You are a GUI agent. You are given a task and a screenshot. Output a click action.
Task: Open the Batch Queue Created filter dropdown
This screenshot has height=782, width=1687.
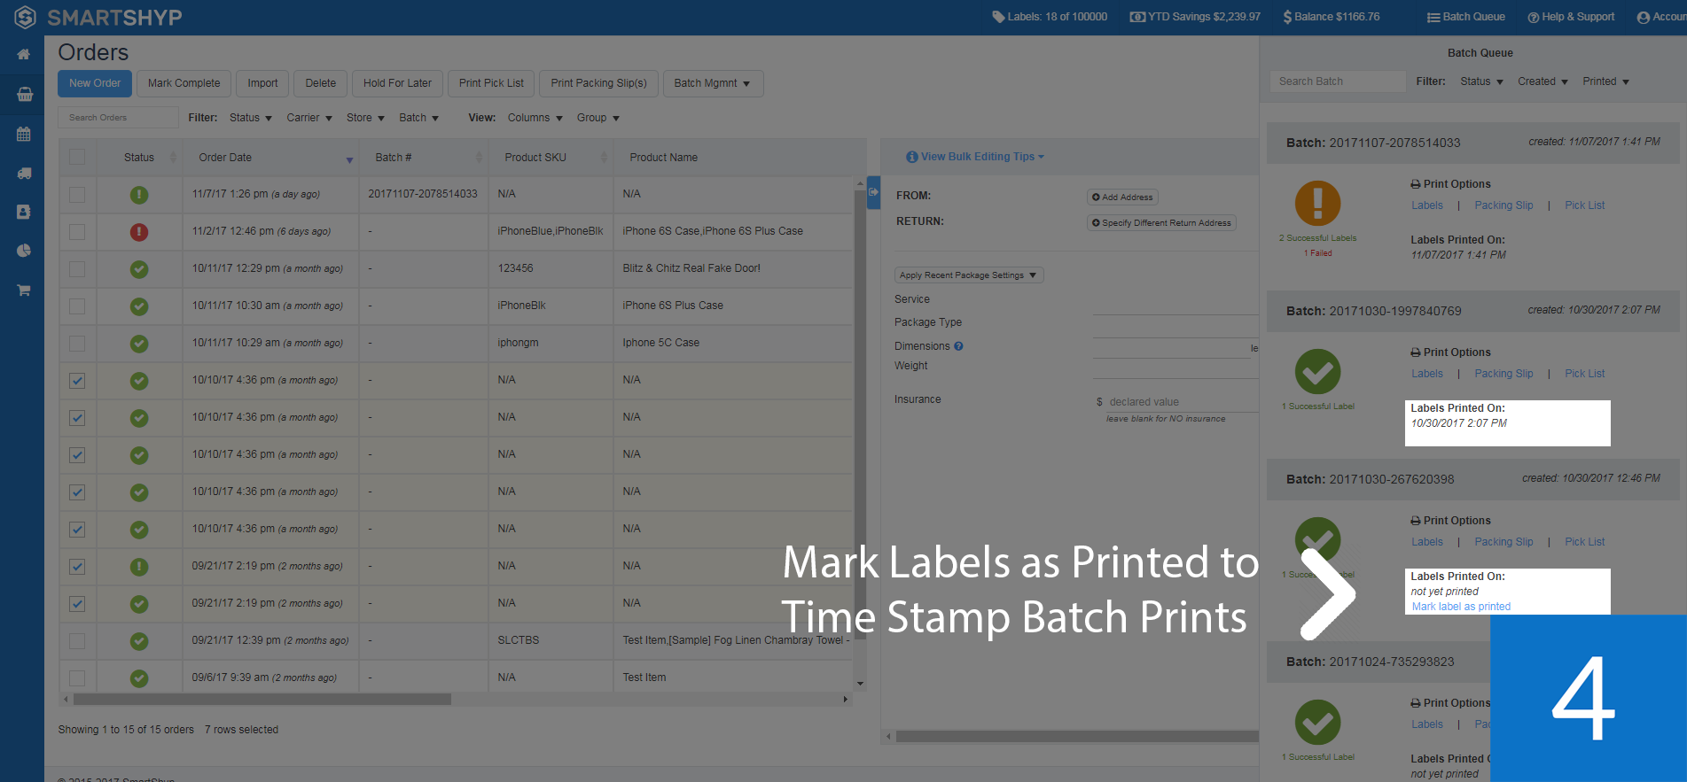(x=1543, y=81)
